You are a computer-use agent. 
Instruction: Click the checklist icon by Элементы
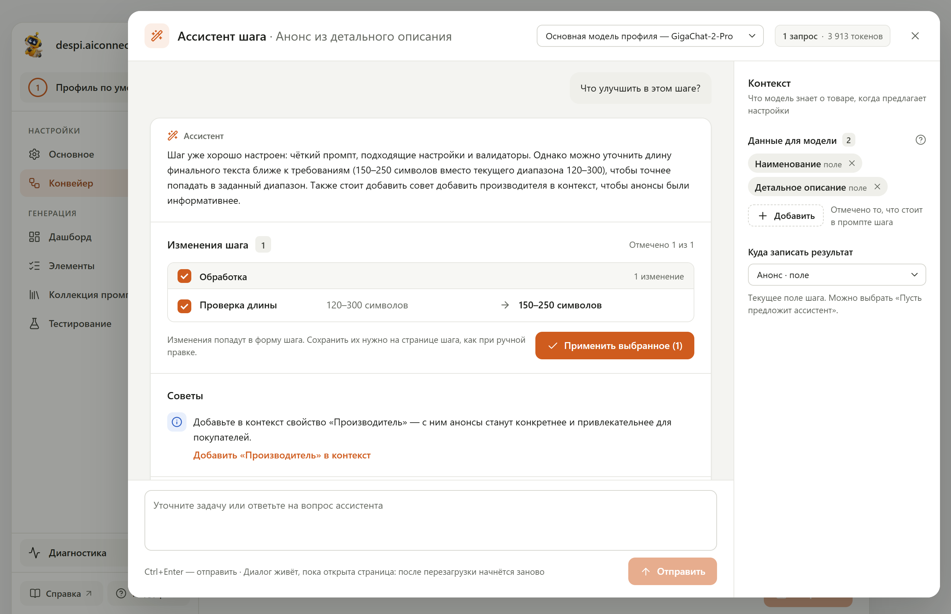[x=34, y=266]
